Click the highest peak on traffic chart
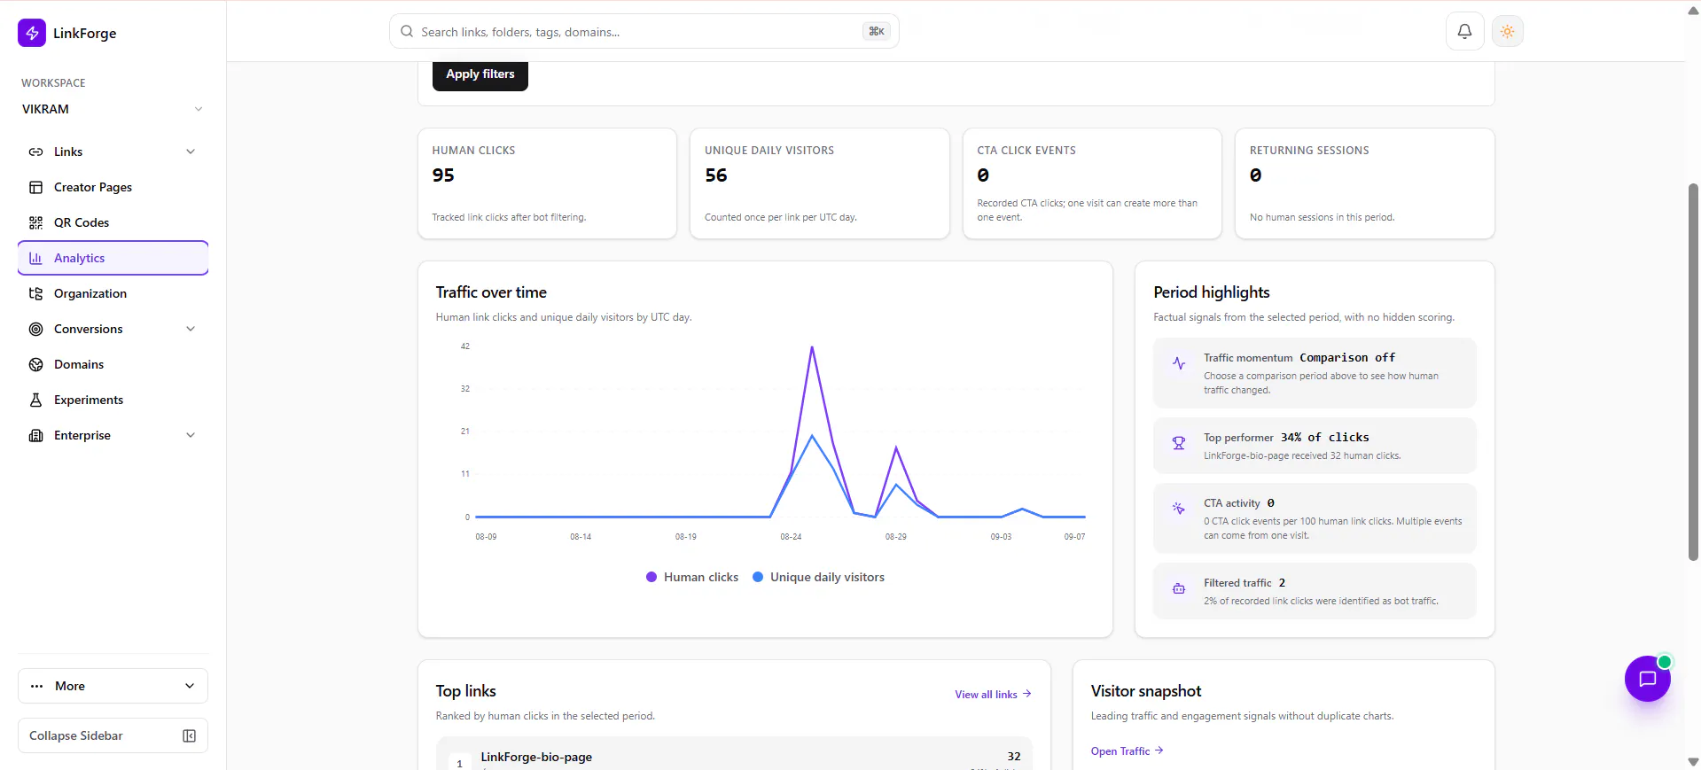Screen dimensions: 1701x770 tap(812, 347)
